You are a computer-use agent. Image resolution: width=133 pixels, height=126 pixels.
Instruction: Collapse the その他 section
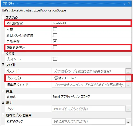point(3,53)
